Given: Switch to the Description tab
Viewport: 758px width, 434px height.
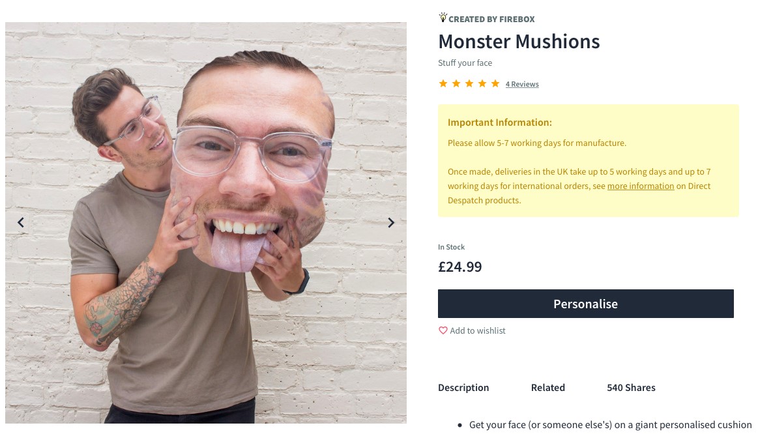Looking at the screenshot, I should click(463, 388).
